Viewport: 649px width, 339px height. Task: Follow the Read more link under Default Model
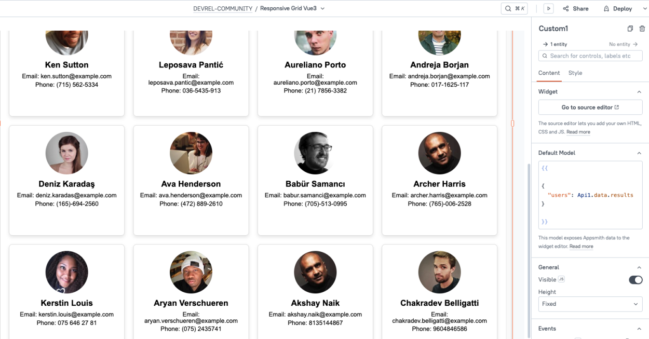pyautogui.click(x=581, y=246)
